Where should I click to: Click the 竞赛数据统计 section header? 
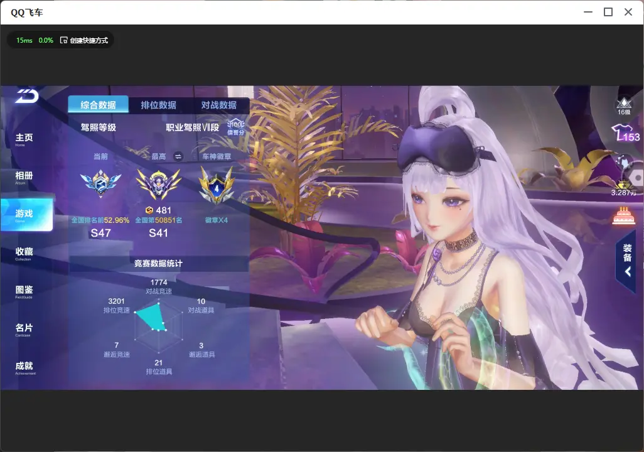coord(159,264)
